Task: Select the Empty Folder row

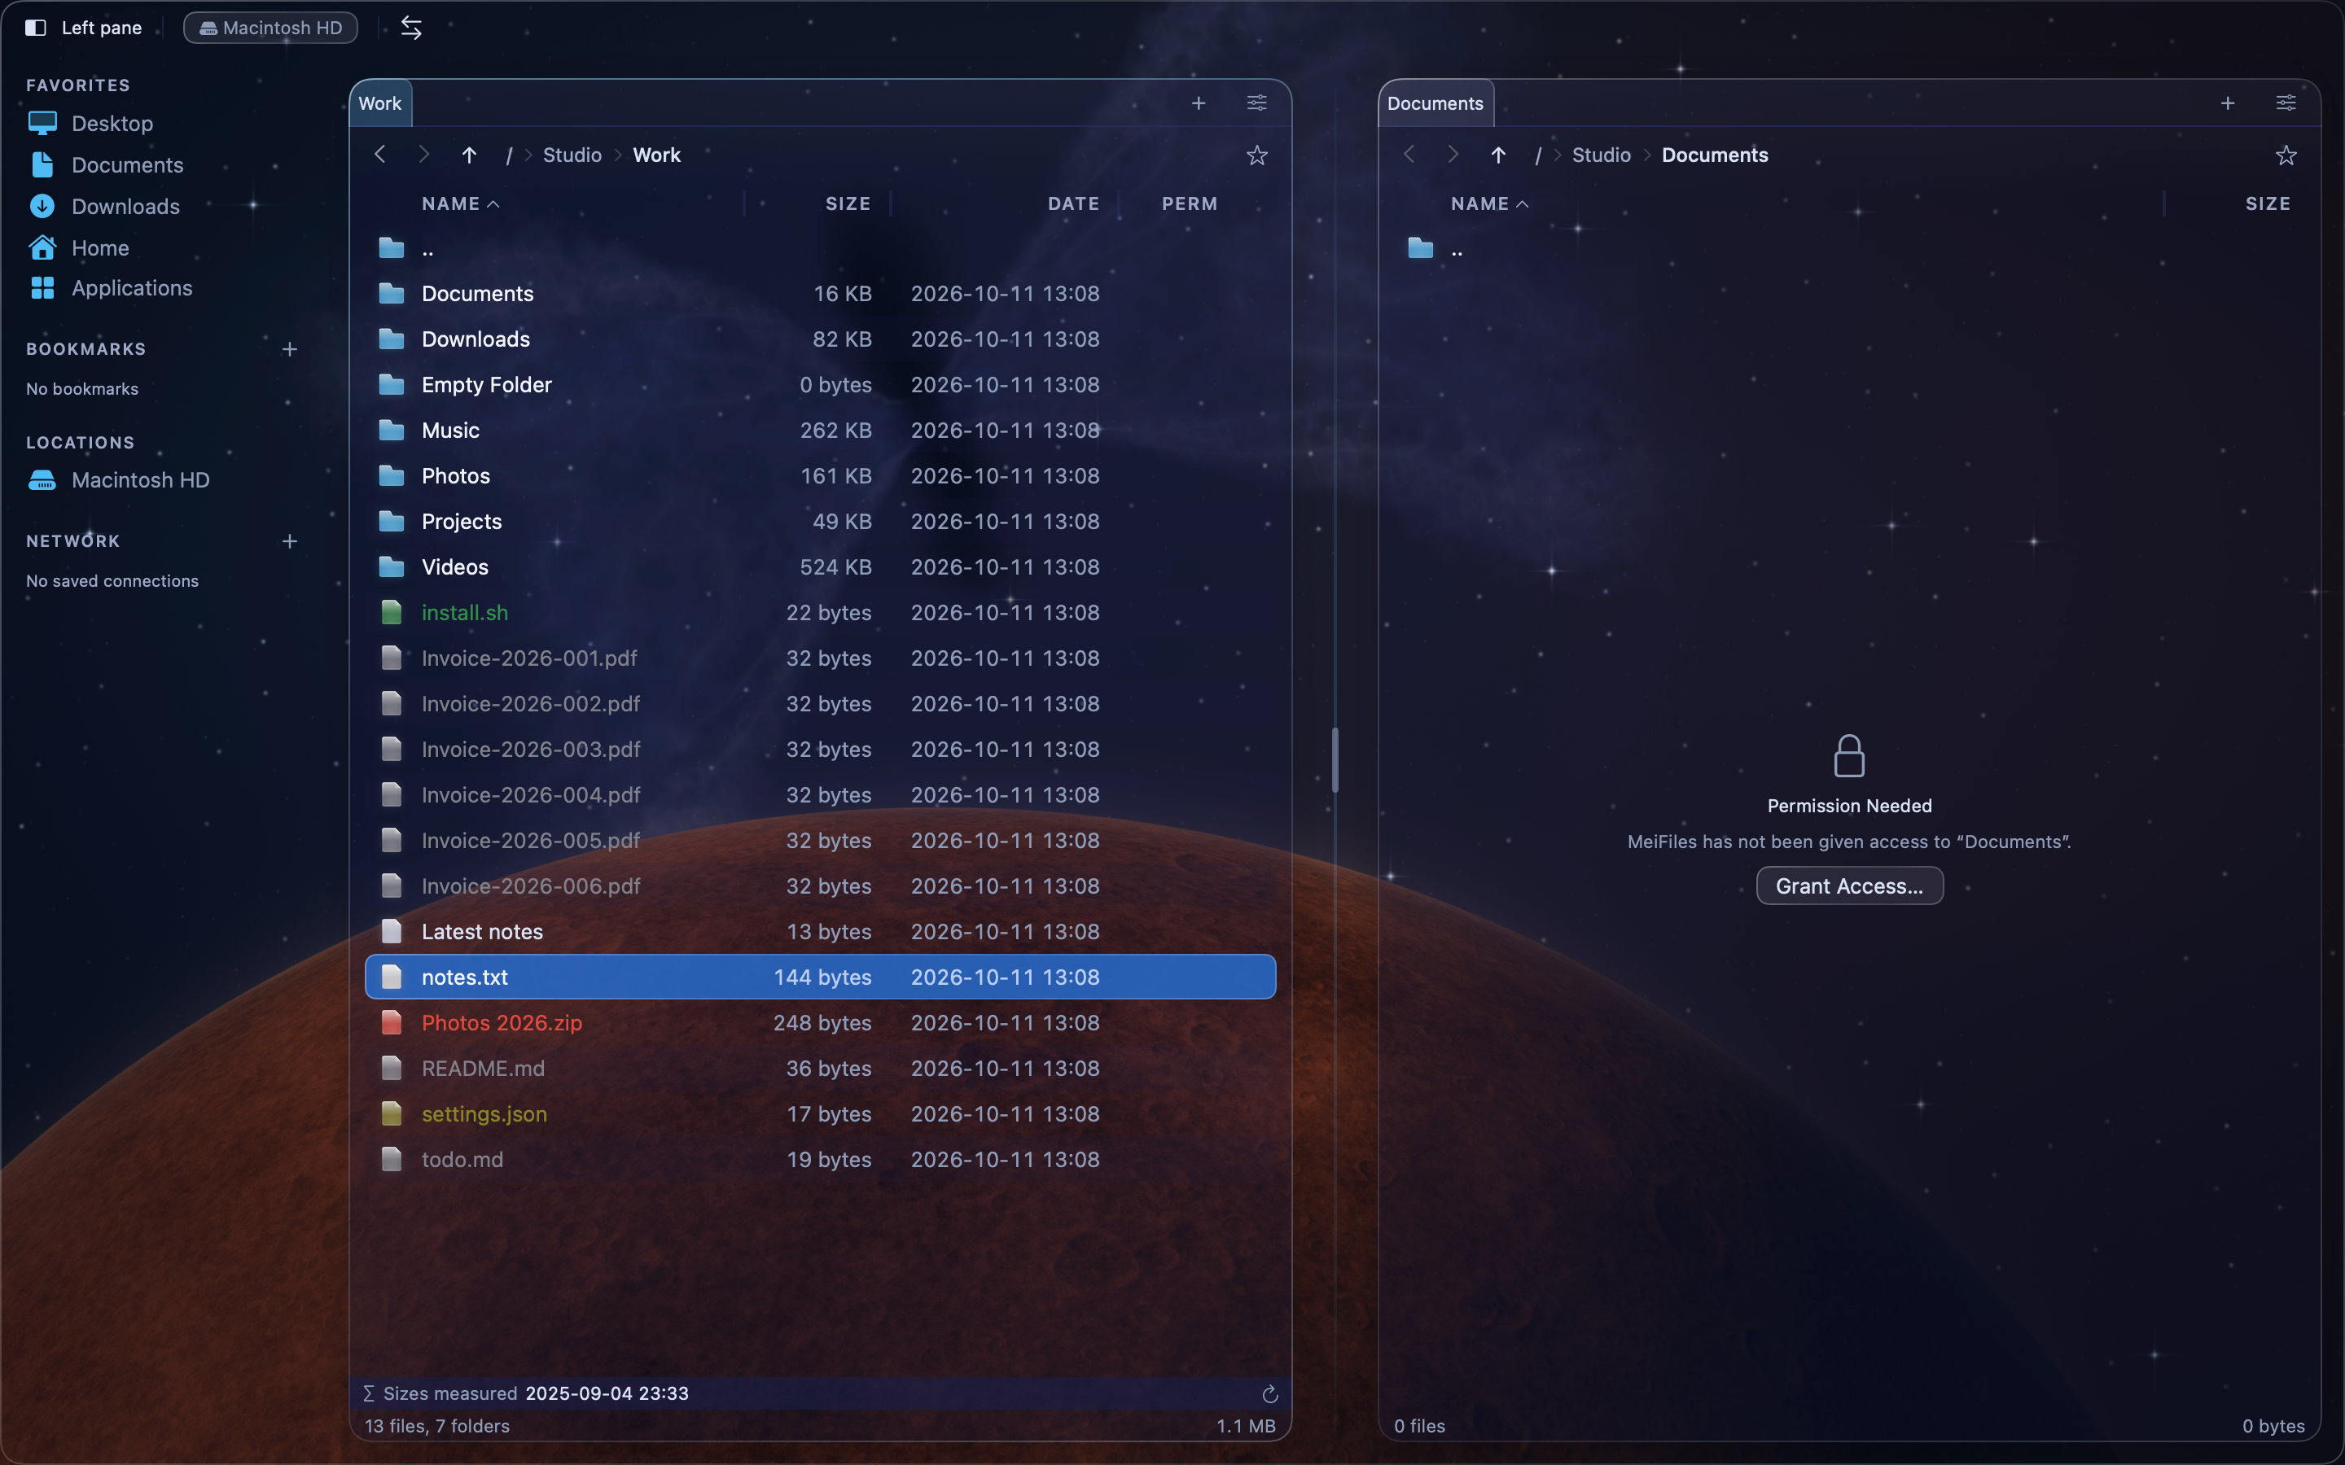Action: click(x=820, y=385)
